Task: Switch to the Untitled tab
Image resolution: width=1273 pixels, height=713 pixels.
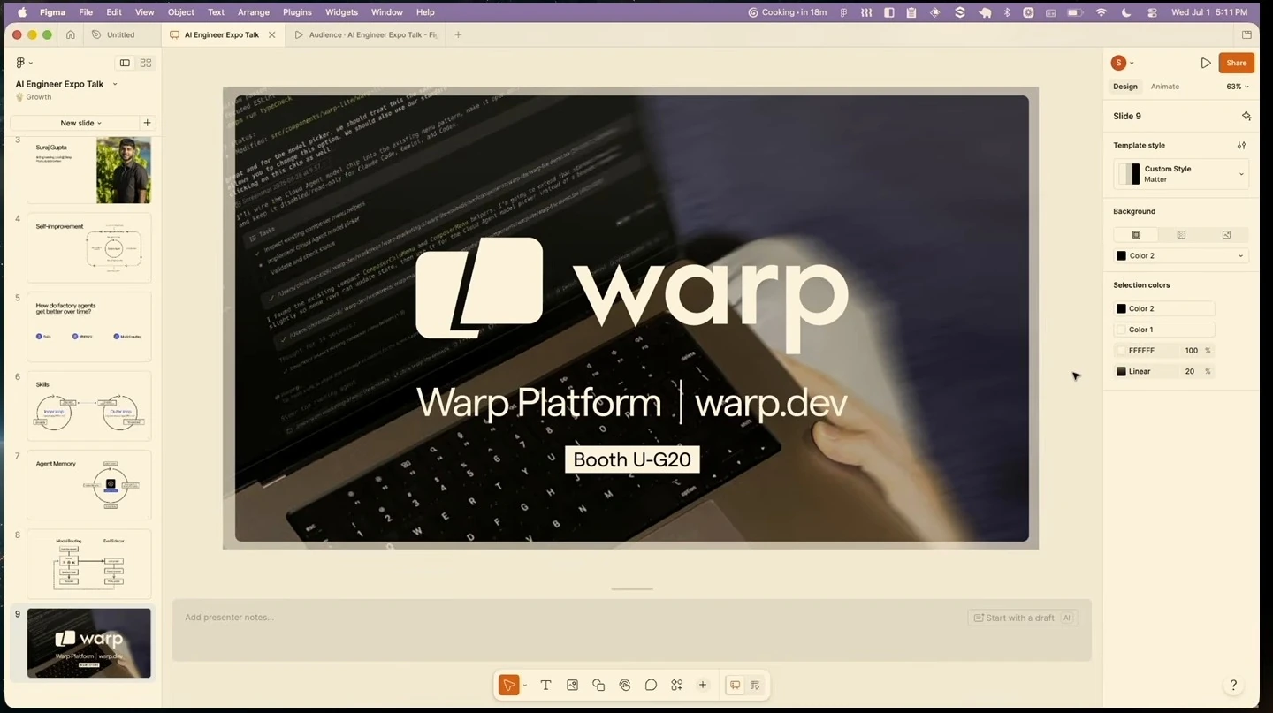Action: pyautogui.click(x=121, y=34)
